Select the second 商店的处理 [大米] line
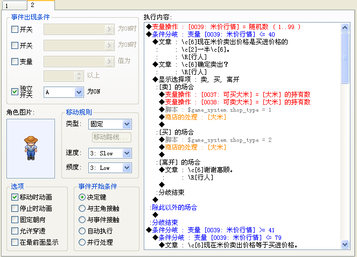 pos(192,147)
